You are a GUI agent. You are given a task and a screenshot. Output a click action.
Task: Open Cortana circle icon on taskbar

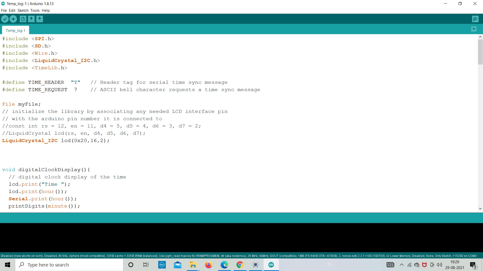pyautogui.click(x=131, y=265)
